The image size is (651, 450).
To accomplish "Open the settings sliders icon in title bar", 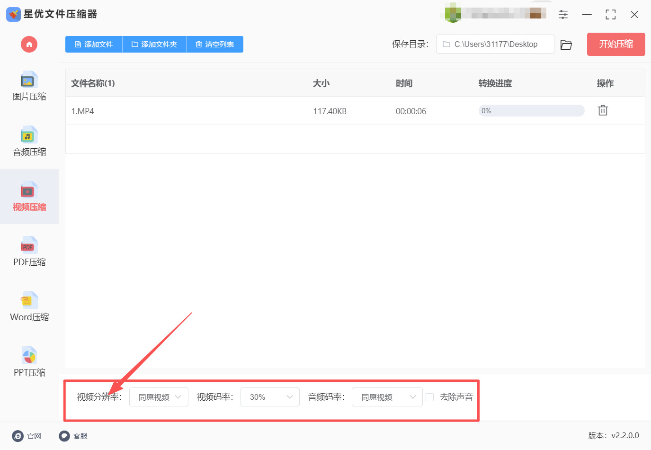I will [x=563, y=15].
